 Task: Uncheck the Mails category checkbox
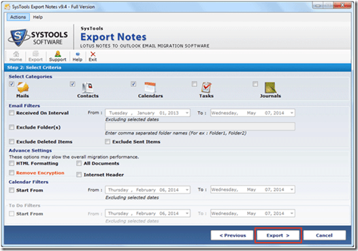pos(12,84)
